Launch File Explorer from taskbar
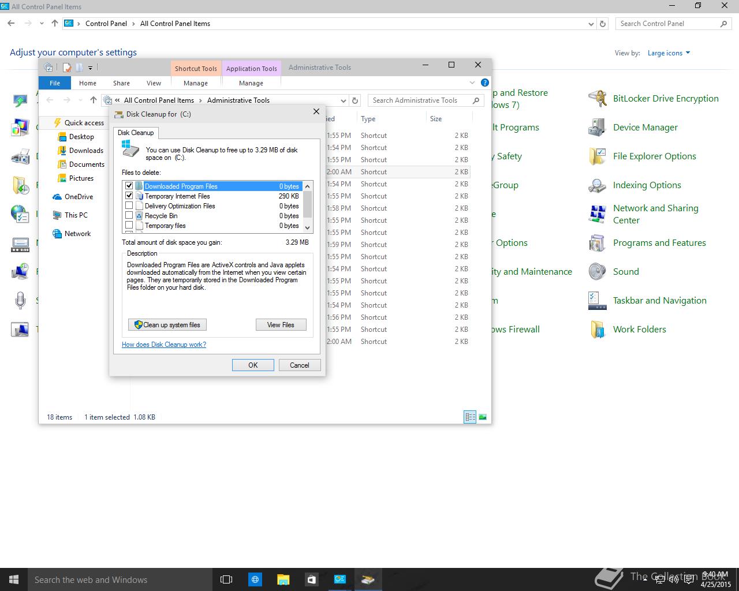739x591 pixels. pos(283,579)
